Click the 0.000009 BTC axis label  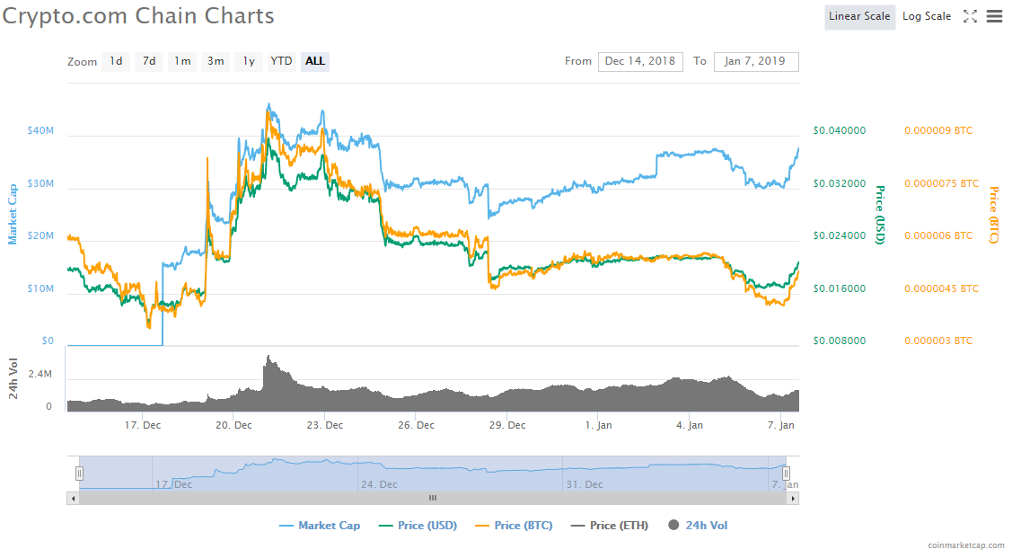pos(938,130)
